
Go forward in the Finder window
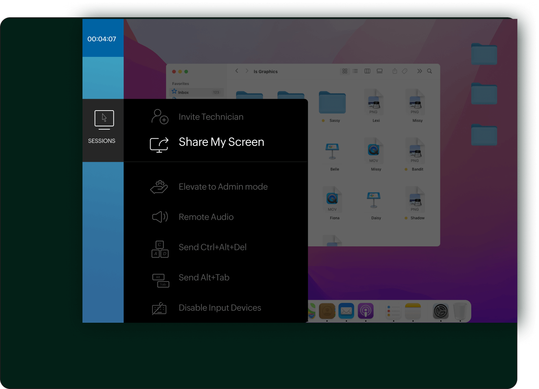247,71
